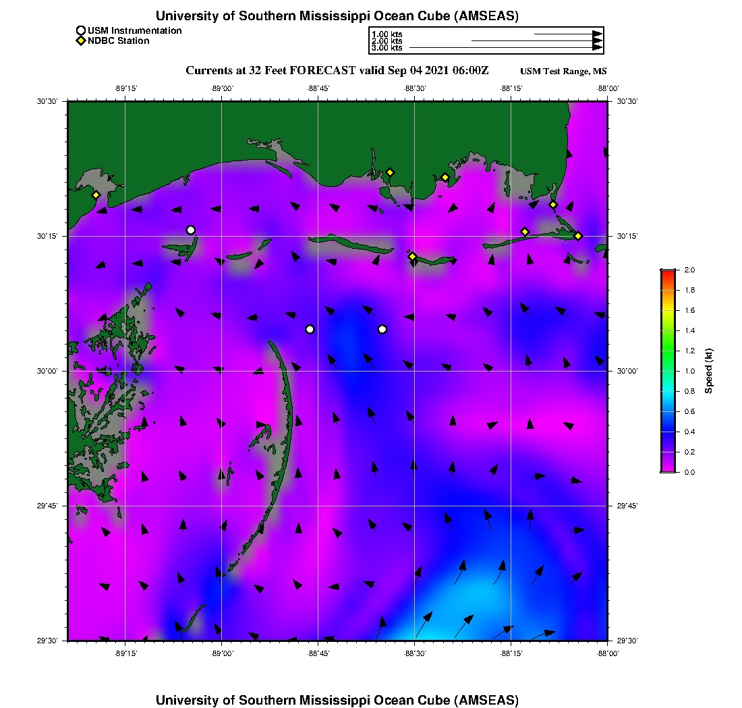The image size is (742, 708).
Task: Select the 1.00 kts label in the scale legend
Action: pos(387,34)
